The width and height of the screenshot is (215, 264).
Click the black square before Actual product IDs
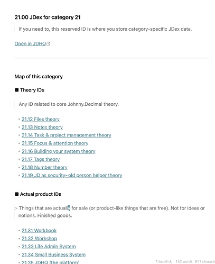(17, 194)
